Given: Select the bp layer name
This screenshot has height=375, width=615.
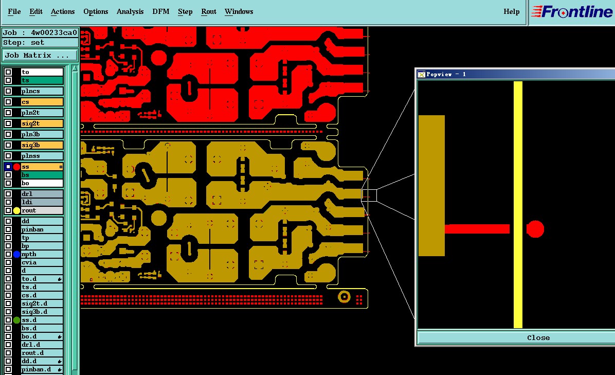Looking at the screenshot, I should [42, 246].
